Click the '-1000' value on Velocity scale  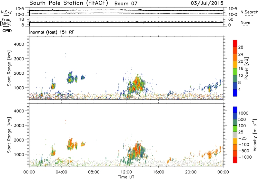coord(245,157)
